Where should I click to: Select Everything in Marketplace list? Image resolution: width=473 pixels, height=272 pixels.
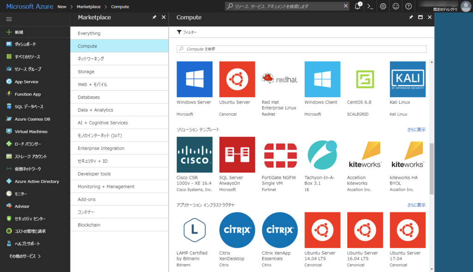[x=120, y=33]
